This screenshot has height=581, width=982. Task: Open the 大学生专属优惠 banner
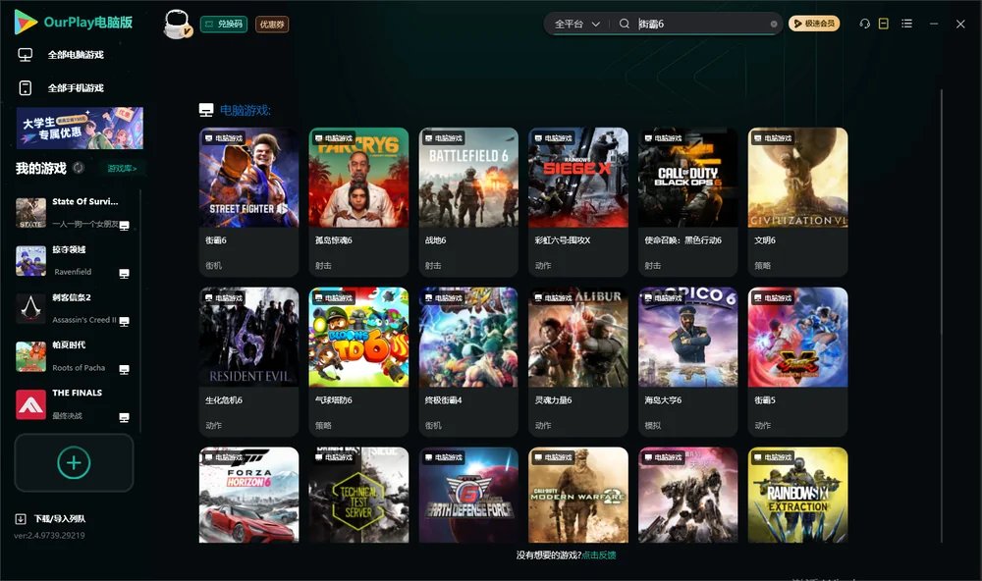(x=80, y=129)
